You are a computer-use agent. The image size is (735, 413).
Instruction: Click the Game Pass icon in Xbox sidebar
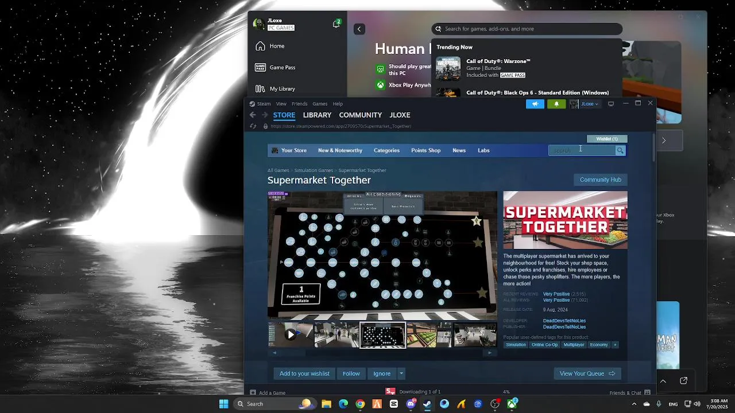pos(260,67)
